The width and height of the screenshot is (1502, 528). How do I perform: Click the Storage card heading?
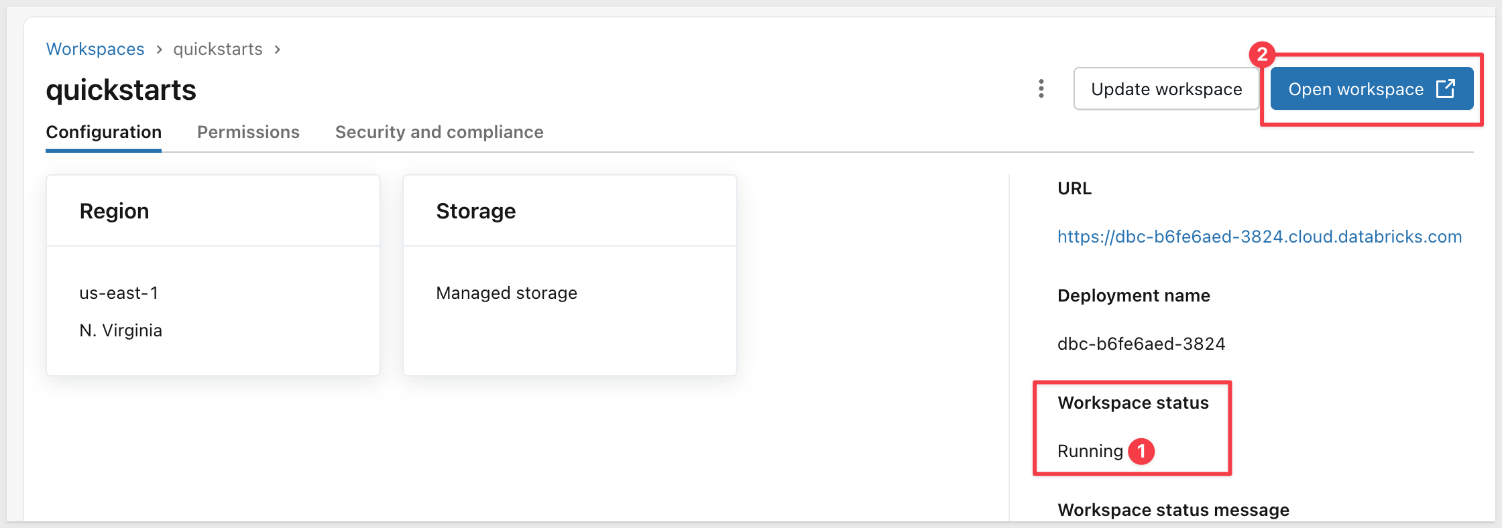[476, 211]
